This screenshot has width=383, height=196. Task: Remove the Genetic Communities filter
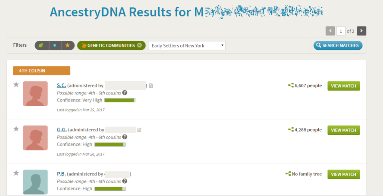point(139,45)
